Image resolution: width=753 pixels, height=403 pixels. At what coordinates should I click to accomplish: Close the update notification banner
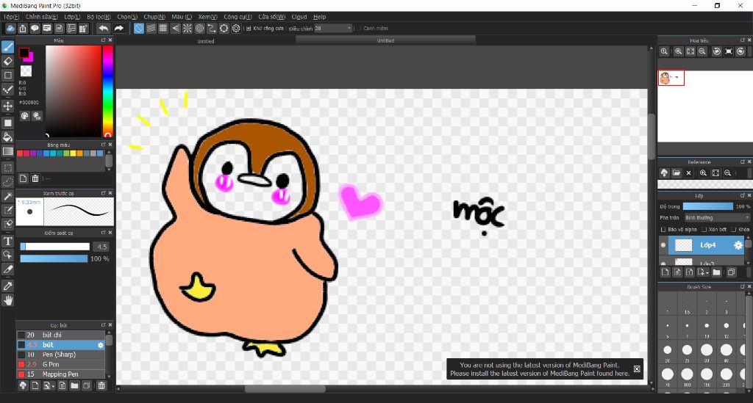636,369
